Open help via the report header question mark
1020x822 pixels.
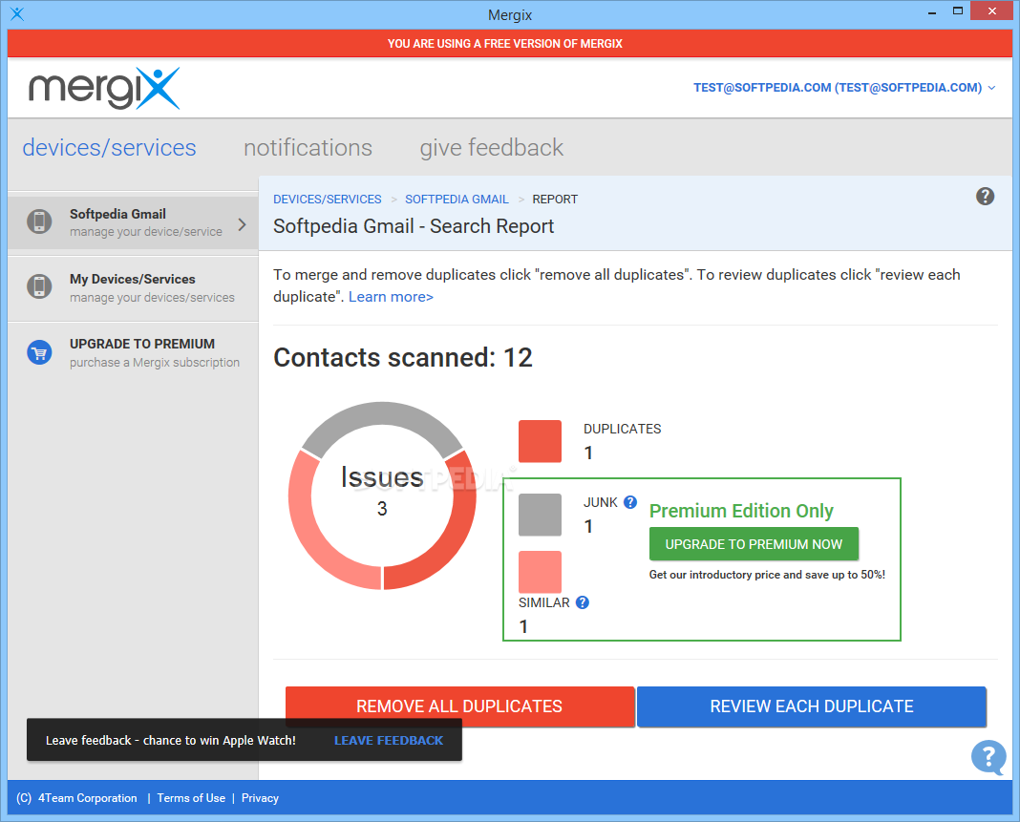(985, 197)
